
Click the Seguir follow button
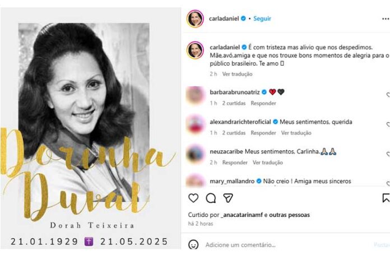pyautogui.click(x=262, y=18)
